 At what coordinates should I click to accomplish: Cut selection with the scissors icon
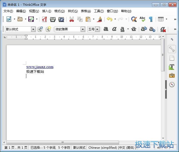(x=72, y=19)
